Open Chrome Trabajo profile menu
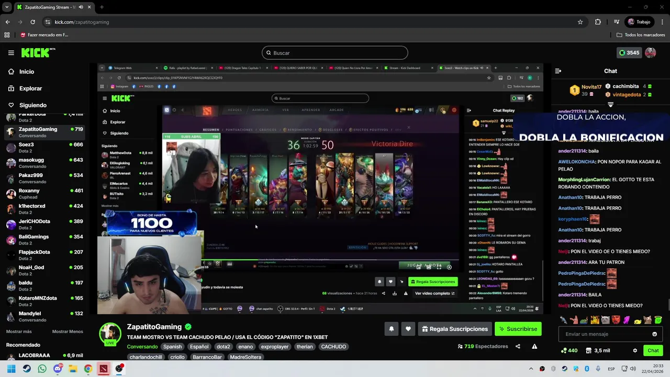This screenshot has width=670, height=377. point(639,22)
